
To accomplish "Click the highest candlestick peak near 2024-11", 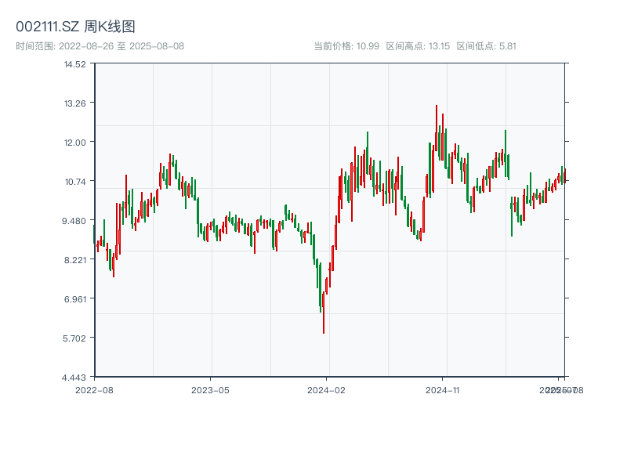I will pos(437,107).
